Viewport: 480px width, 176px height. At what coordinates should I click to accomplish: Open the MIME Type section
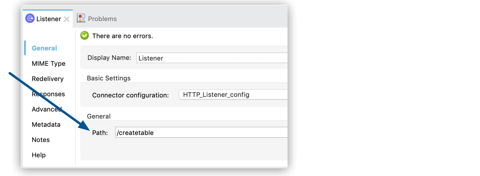(49, 63)
